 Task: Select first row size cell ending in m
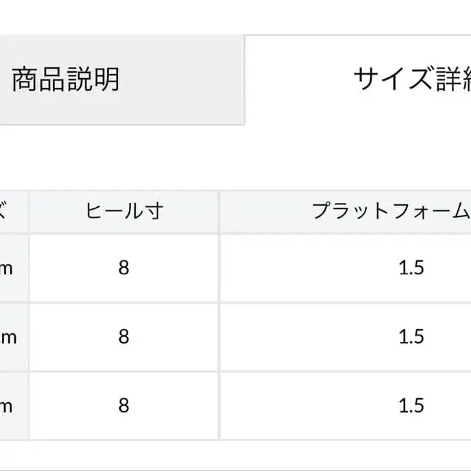tap(7, 268)
